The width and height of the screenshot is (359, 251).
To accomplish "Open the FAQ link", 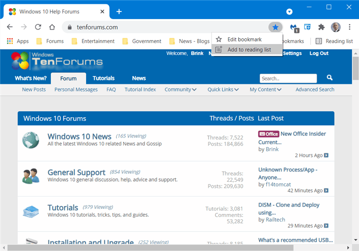I will pyautogui.click(x=111, y=89).
